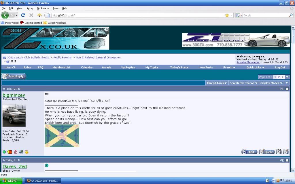Image resolution: width=295 pixels, height=184 pixels.
Task: Open quick reply using the pen-and-paper icon
Action: (285, 152)
